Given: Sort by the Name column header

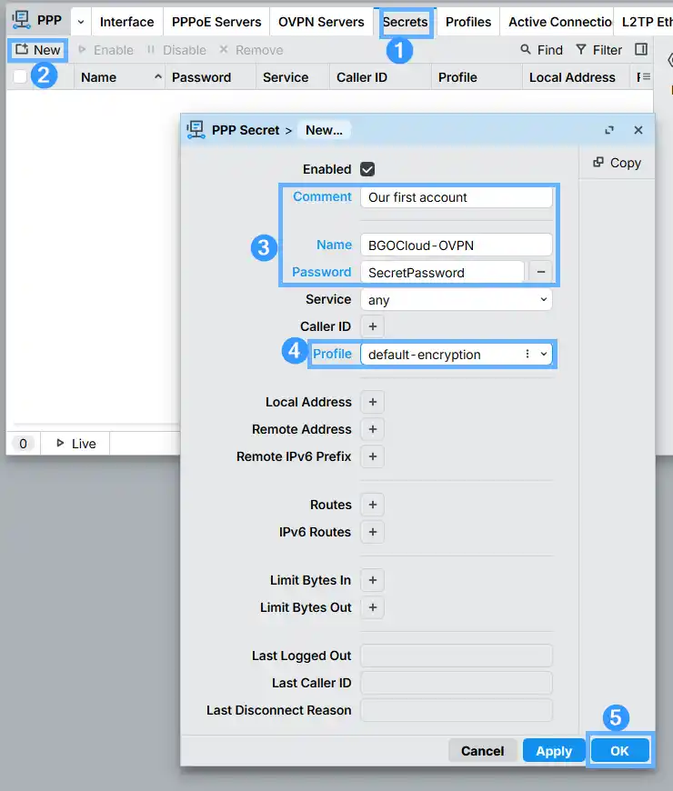Looking at the screenshot, I should coord(119,77).
